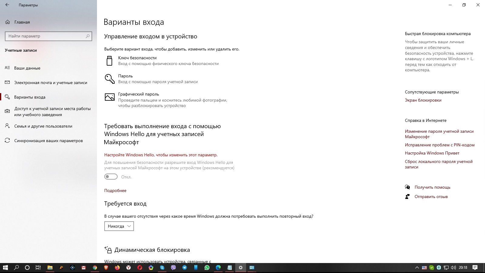The height and width of the screenshot is (273, 485).
Task: Click the key icon next to Пароль
Action: [109, 79]
